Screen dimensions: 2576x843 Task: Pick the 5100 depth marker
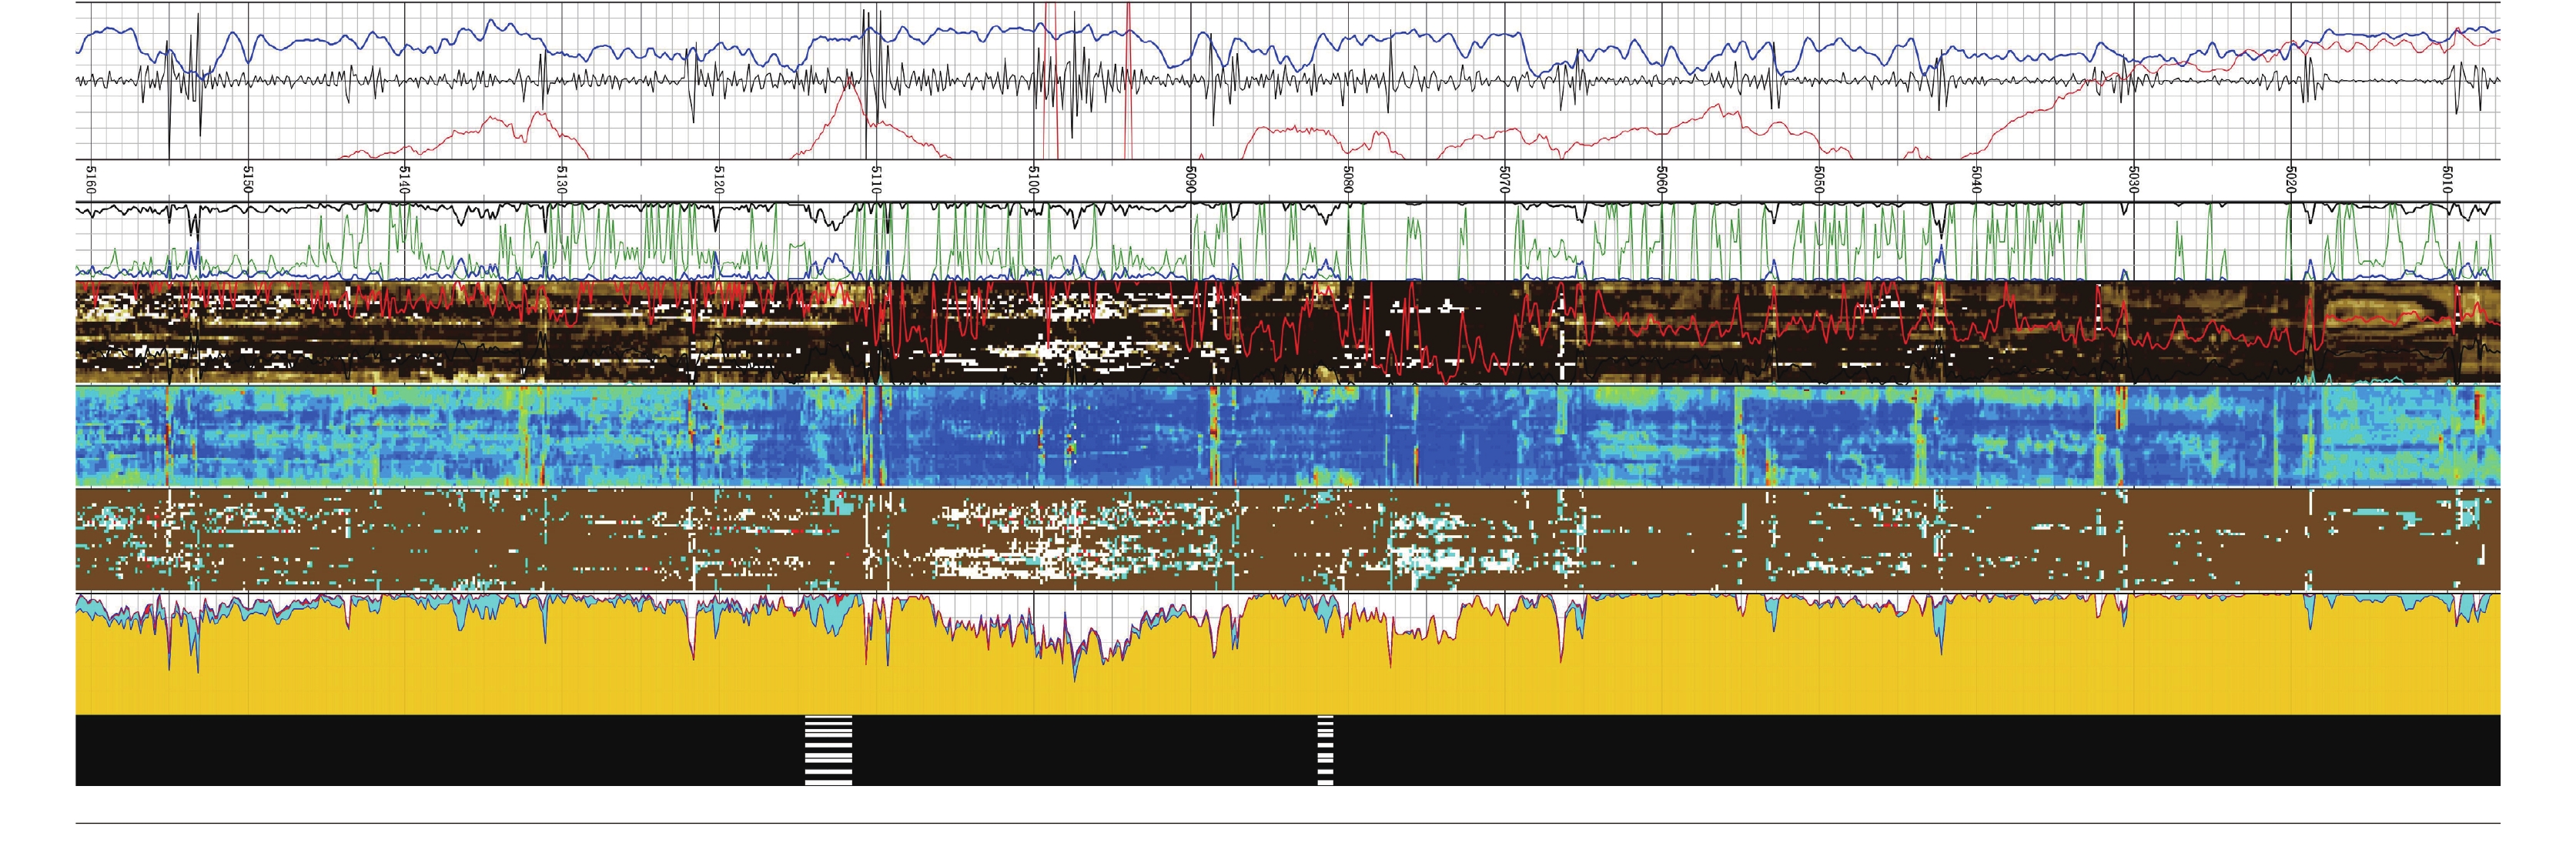coord(1034,182)
